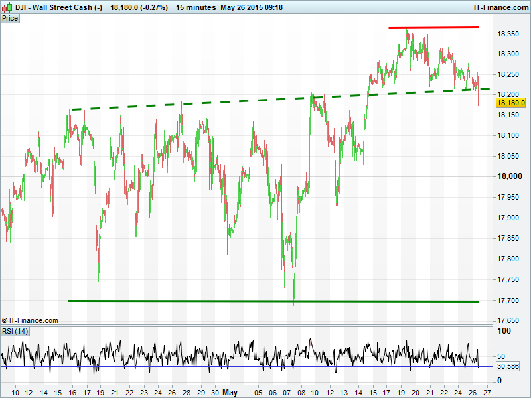Click date 27 on the time axis
The height and width of the screenshot is (398, 531).
pyautogui.click(x=488, y=392)
